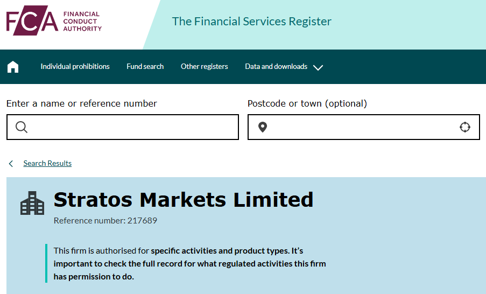The image size is (486, 294).
Task: Click the 'Enter a name or reference number' label
Action: click(82, 103)
